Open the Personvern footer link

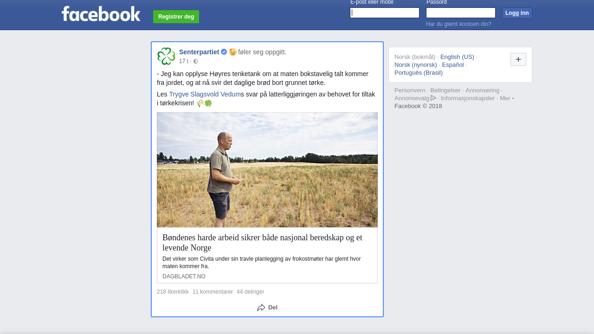[410, 90]
